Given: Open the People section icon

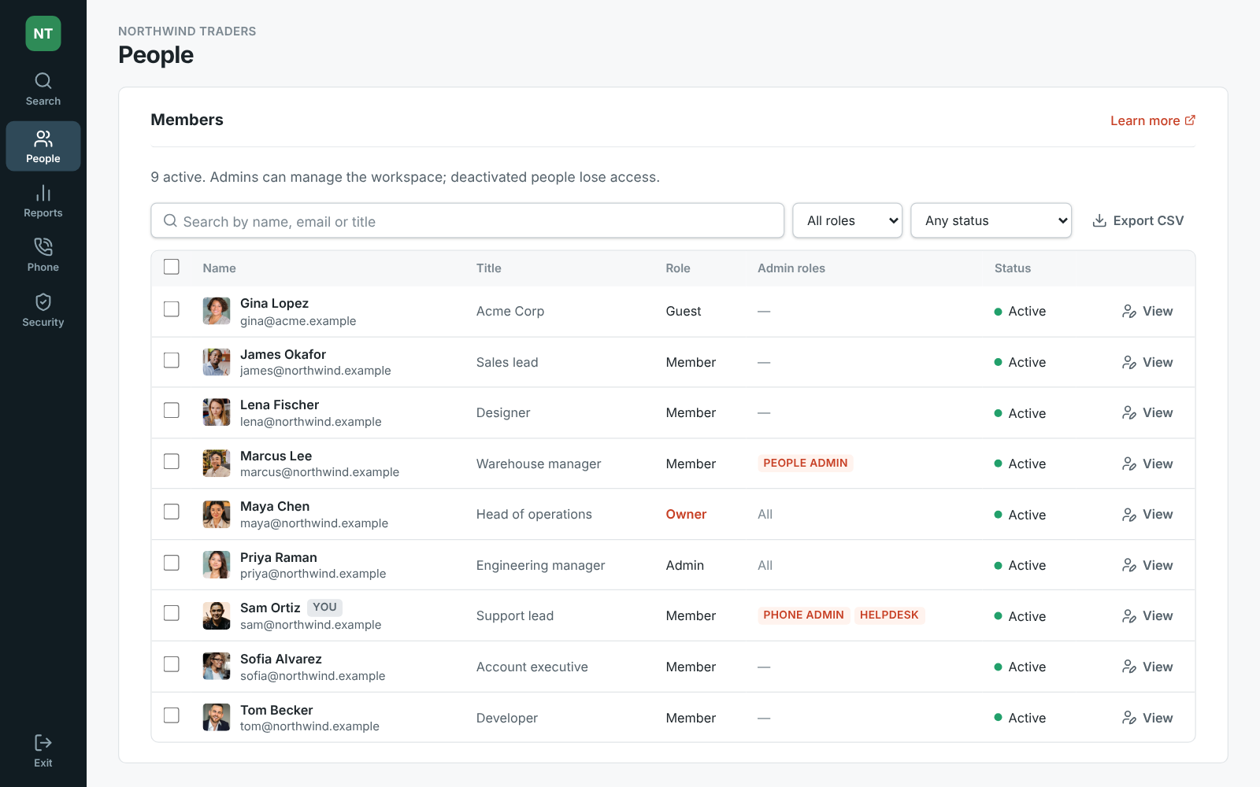Looking at the screenshot, I should 43,139.
